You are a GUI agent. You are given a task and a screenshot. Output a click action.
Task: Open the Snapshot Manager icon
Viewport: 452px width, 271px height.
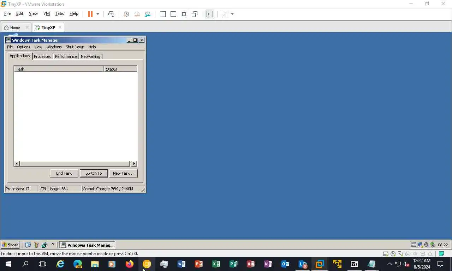click(148, 14)
